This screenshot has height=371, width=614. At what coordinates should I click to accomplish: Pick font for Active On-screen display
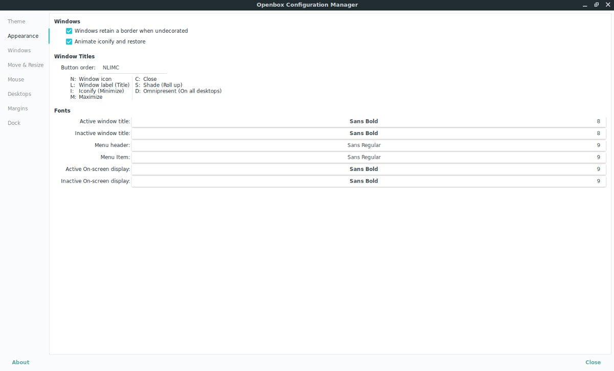click(x=368, y=169)
